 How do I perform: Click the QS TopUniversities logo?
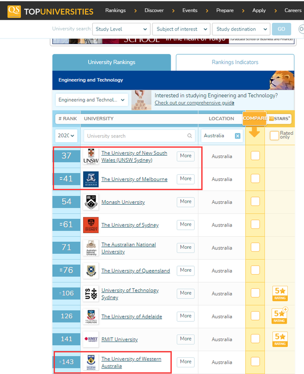(x=50, y=11)
